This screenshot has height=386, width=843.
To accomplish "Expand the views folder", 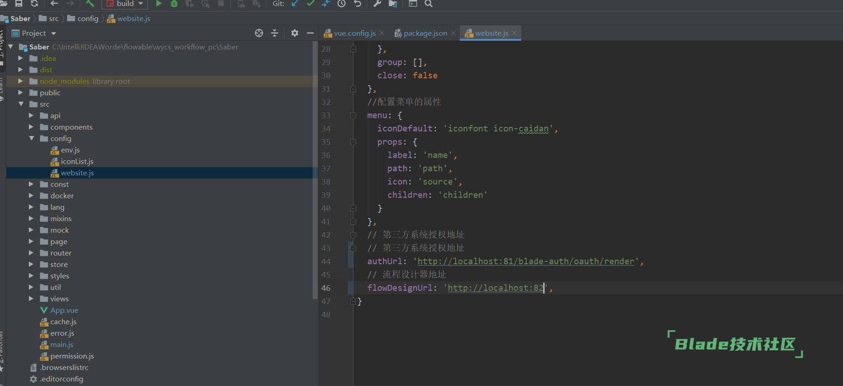I will point(31,299).
